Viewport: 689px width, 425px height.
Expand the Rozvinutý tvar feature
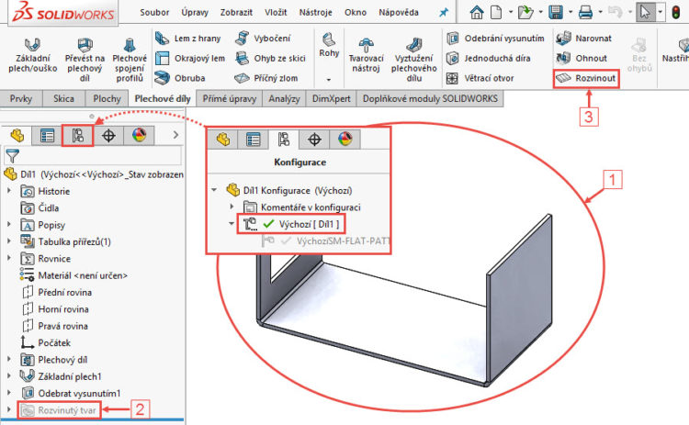(9, 409)
